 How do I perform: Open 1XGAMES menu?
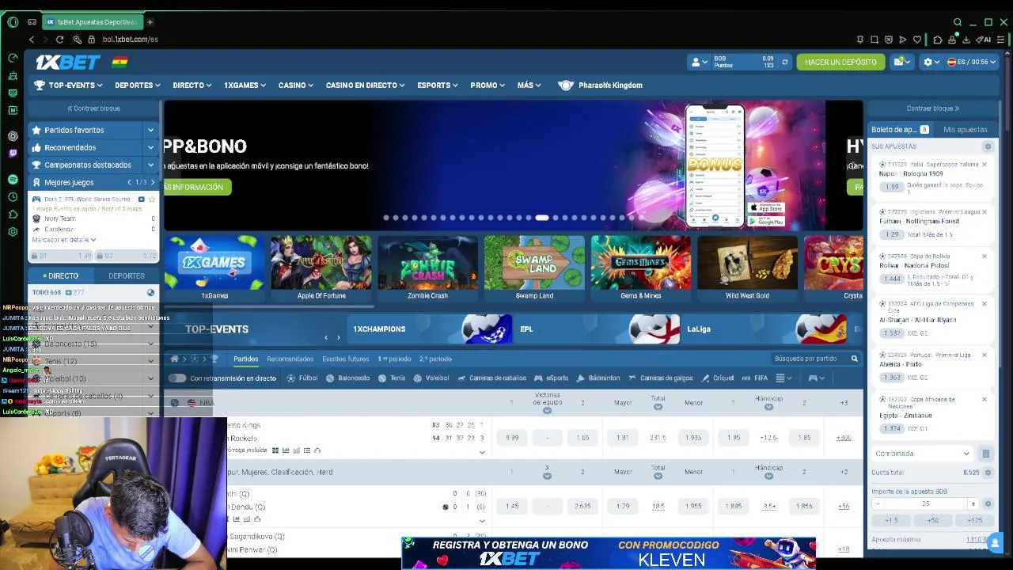[245, 85]
